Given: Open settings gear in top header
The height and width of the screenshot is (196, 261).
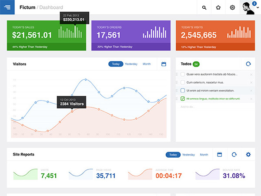Looking at the screenshot, I should (232, 7).
